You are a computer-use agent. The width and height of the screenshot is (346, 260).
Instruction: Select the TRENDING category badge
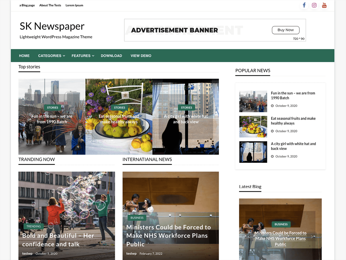pyautogui.click(x=33, y=226)
